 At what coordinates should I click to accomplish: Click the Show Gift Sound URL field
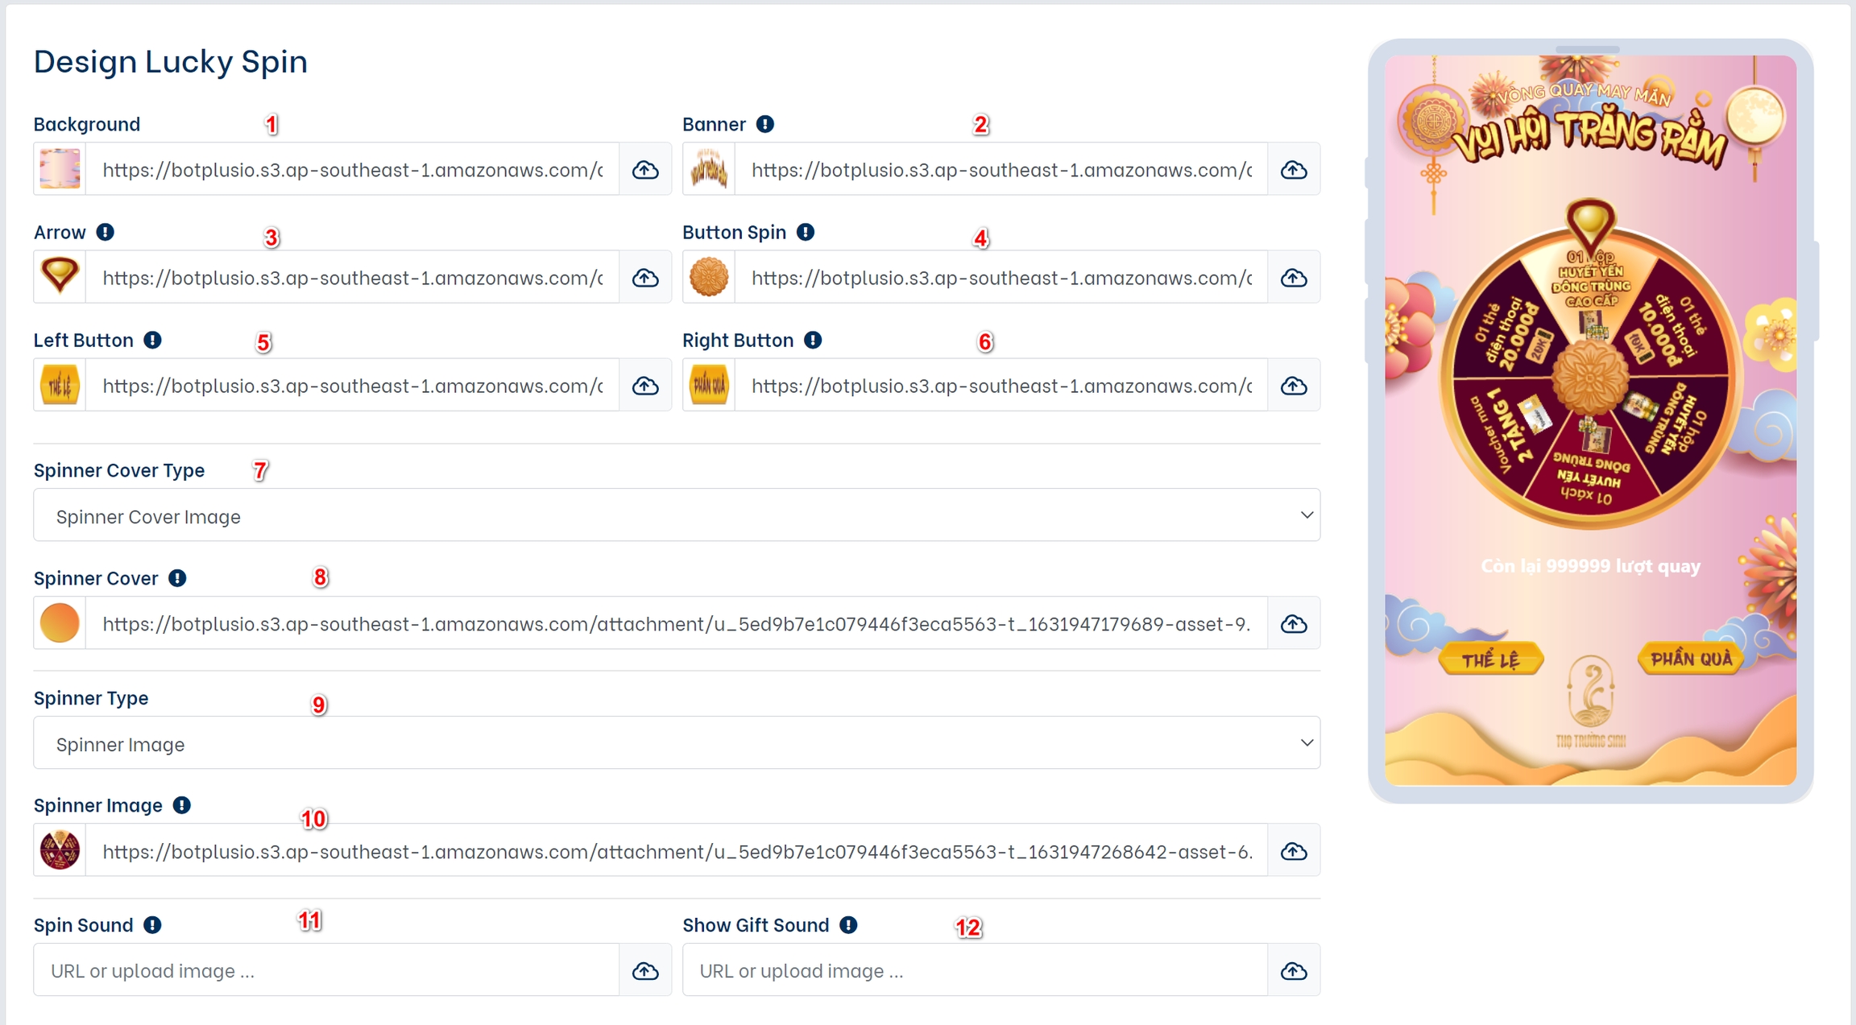pyautogui.click(x=975, y=971)
